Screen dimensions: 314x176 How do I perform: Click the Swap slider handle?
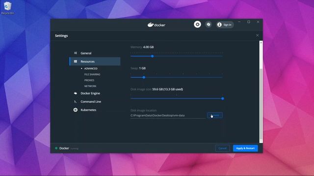[144, 77]
